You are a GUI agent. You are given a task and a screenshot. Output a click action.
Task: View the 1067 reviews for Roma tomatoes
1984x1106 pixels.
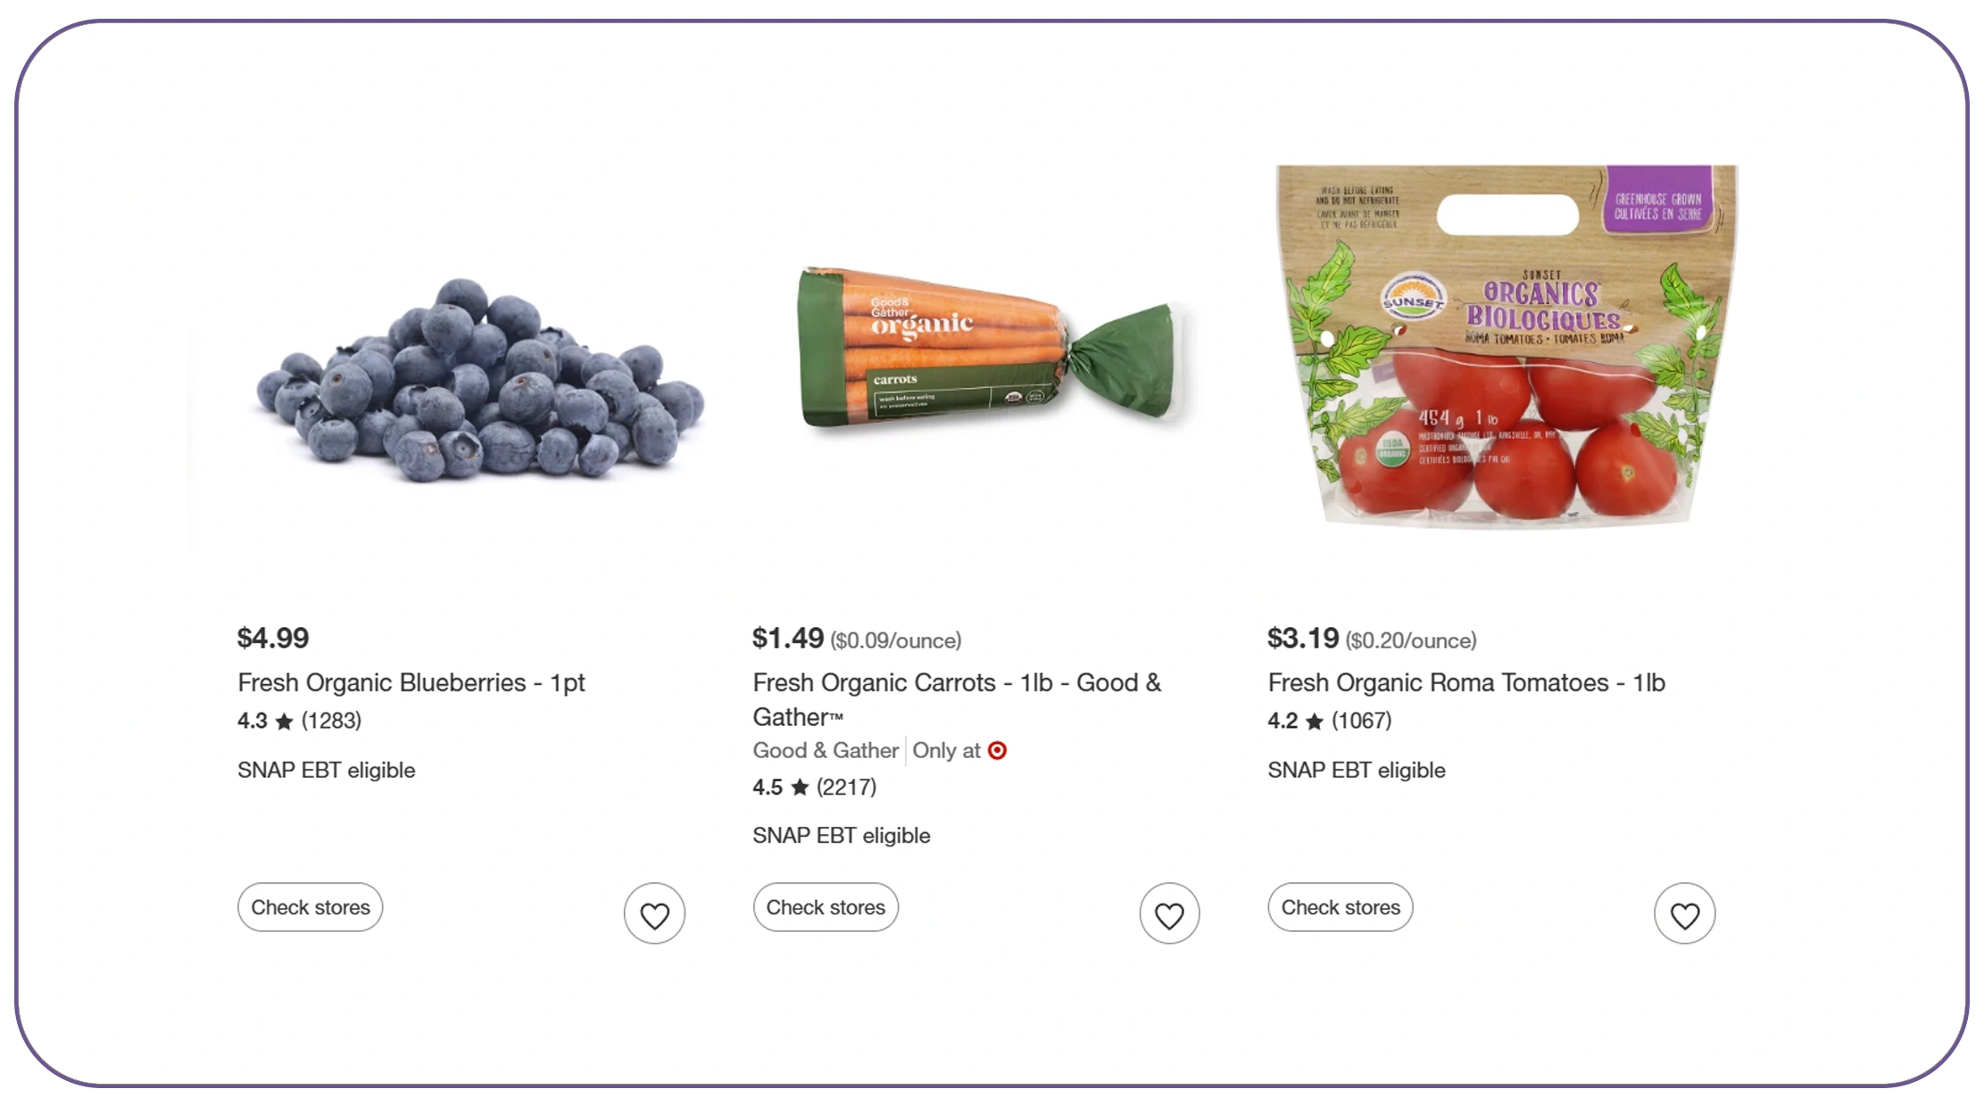[x=1361, y=721]
